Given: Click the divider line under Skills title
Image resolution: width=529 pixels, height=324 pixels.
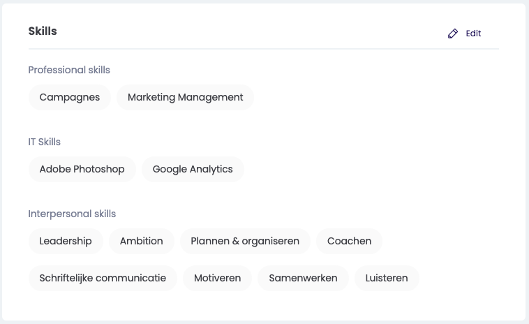Looking at the screenshot, I should point(263,49).
